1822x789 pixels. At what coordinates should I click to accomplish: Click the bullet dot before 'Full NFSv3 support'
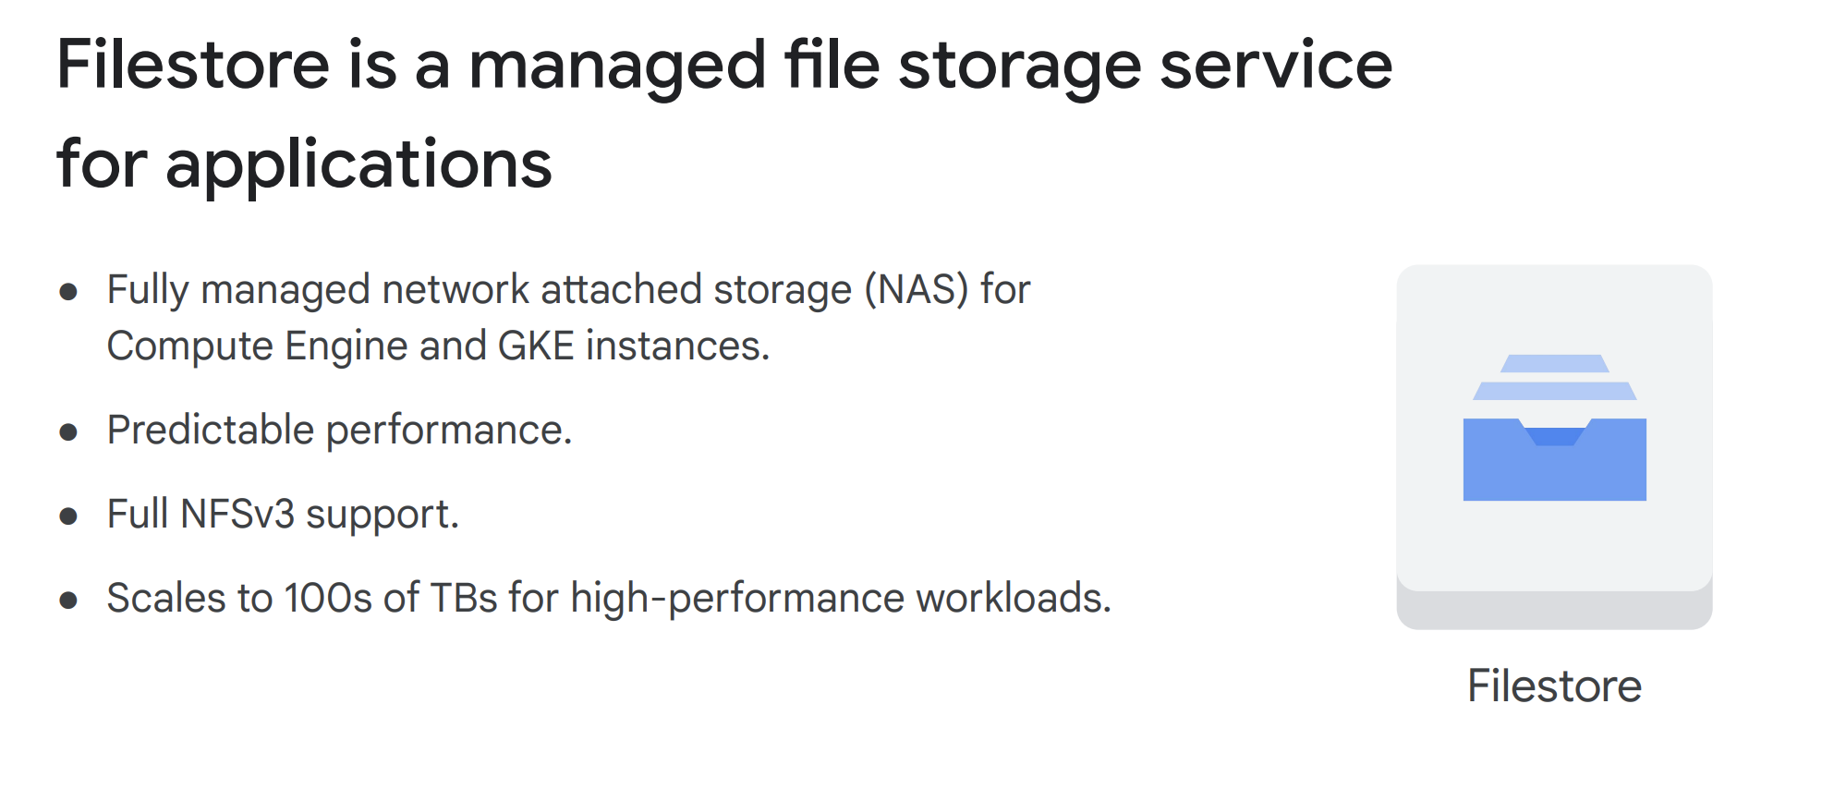point(68,516)
